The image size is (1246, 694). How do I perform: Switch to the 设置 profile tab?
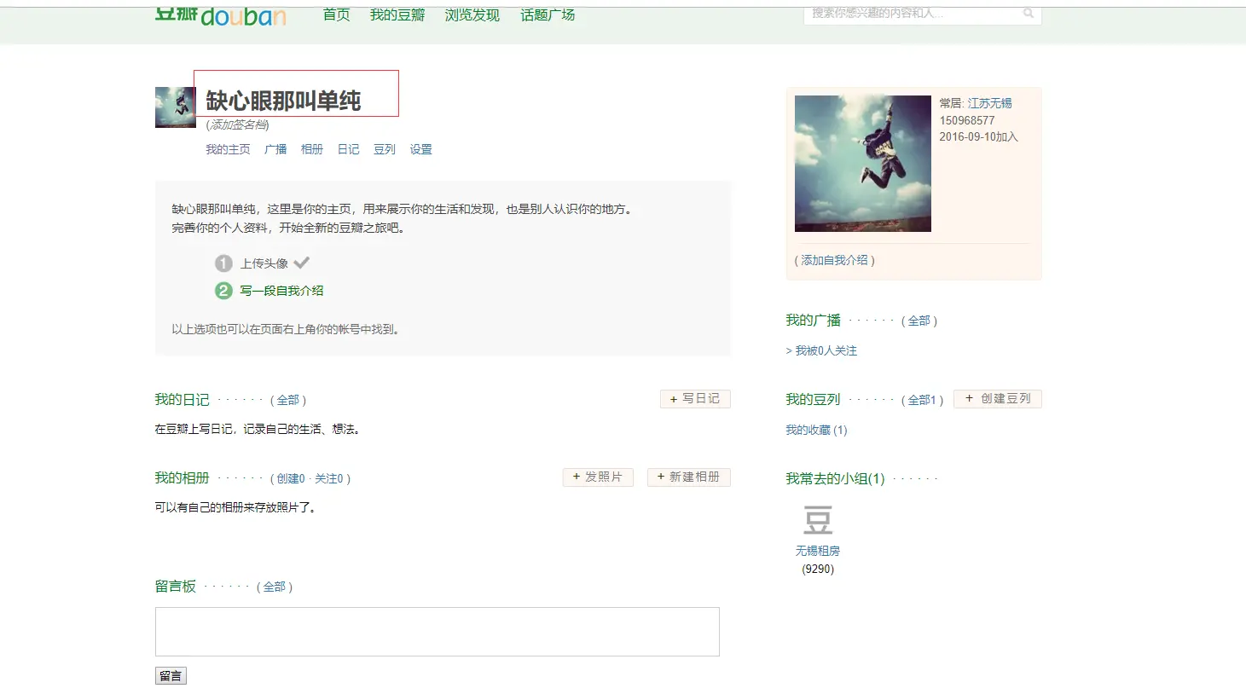point(421,149)
